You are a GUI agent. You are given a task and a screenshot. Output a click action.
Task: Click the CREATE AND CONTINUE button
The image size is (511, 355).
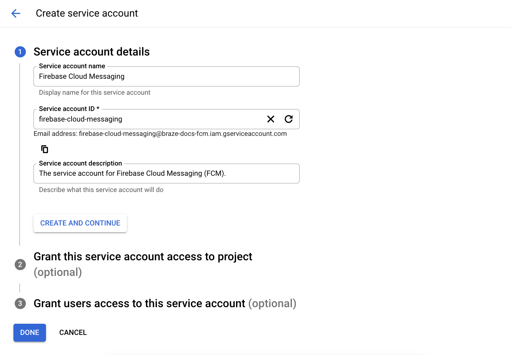[80, 223]
